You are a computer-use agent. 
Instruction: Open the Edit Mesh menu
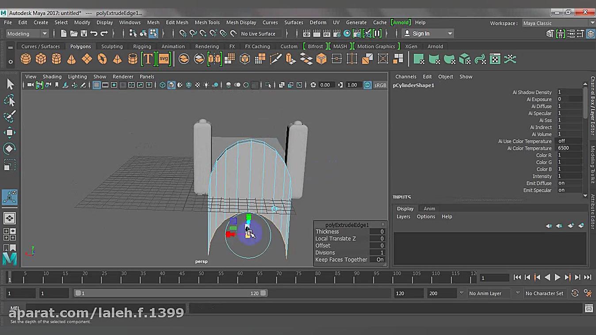(177, 23)
